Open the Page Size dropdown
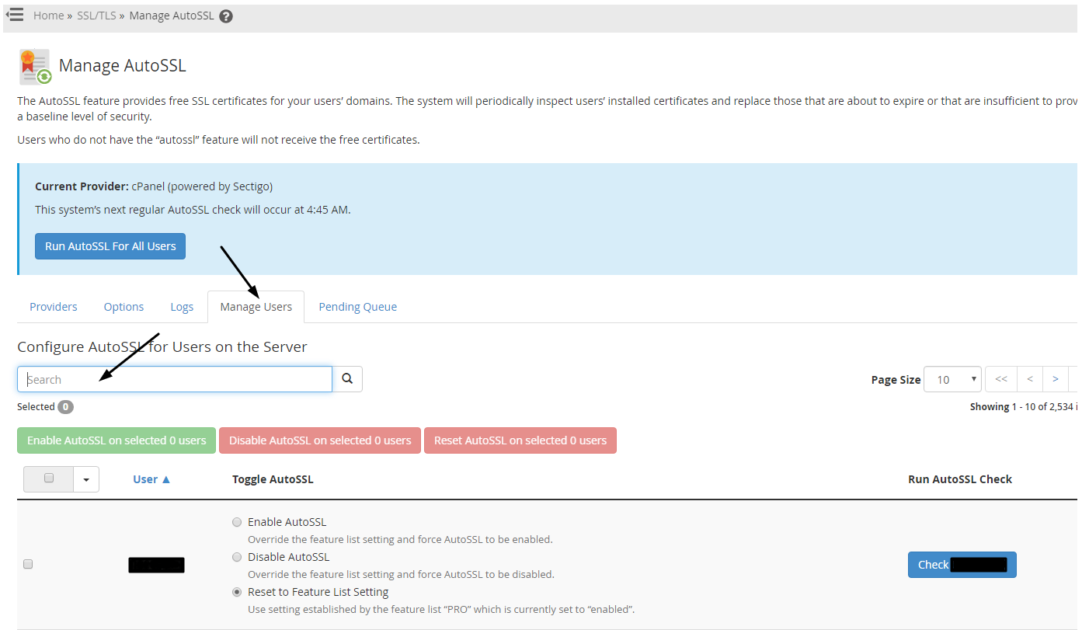Screen dimensions: 1082x630 click(x=952, y=379)
